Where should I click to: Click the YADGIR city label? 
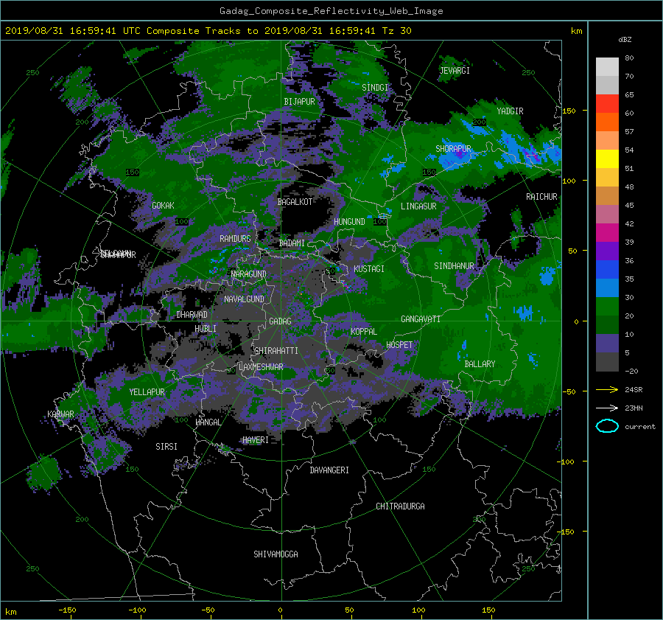(x=510, y=111)
